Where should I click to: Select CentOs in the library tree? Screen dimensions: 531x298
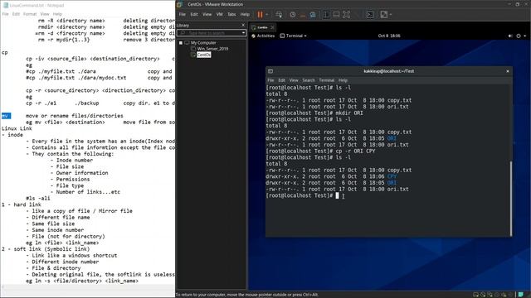[x=203, y=55]
